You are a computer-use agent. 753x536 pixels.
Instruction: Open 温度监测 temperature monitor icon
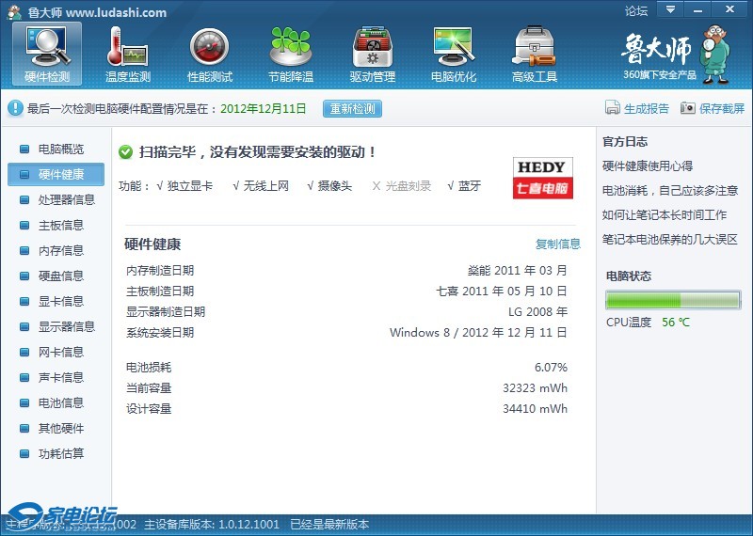(x=128, y=54)
